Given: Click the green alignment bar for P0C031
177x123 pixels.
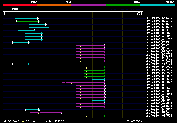Looking at the screenshot, I should point(95,67).
